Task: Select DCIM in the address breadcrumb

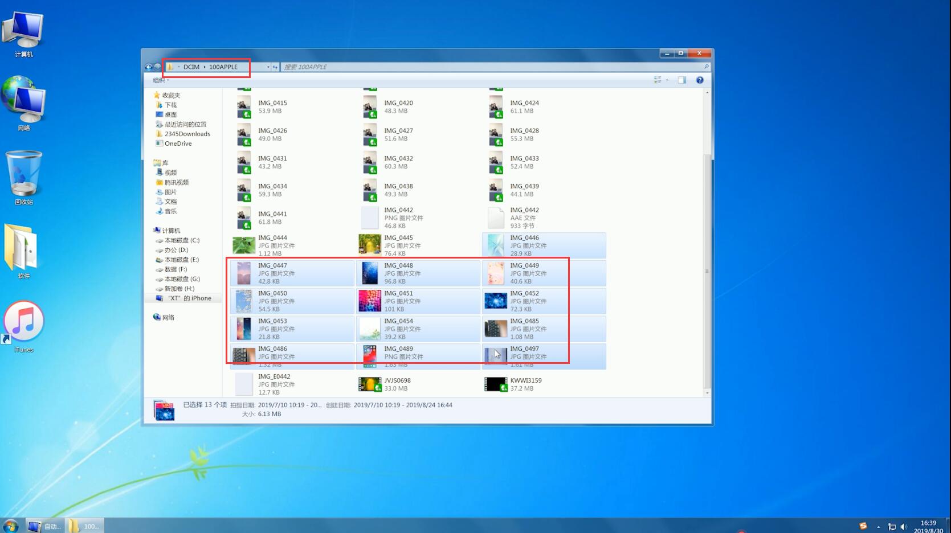Action: pyautogui.click(x=191, y=67)
